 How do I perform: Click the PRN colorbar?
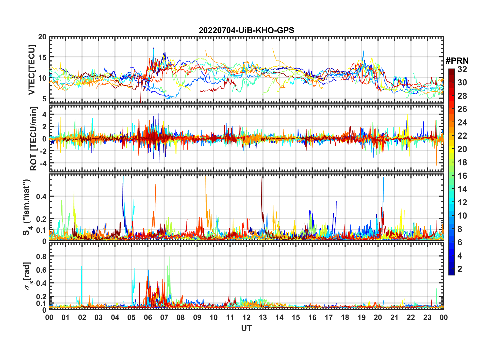(452, 171)
